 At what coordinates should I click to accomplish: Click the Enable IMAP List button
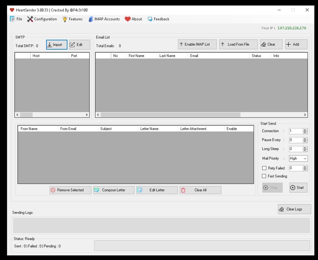pos(197,44)
